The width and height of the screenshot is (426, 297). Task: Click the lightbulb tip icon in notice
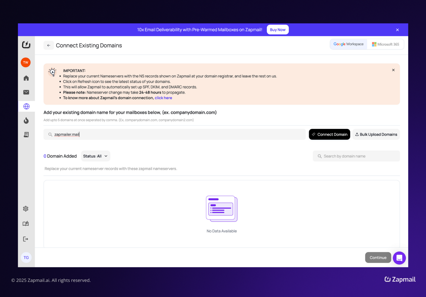coord(52,72)
